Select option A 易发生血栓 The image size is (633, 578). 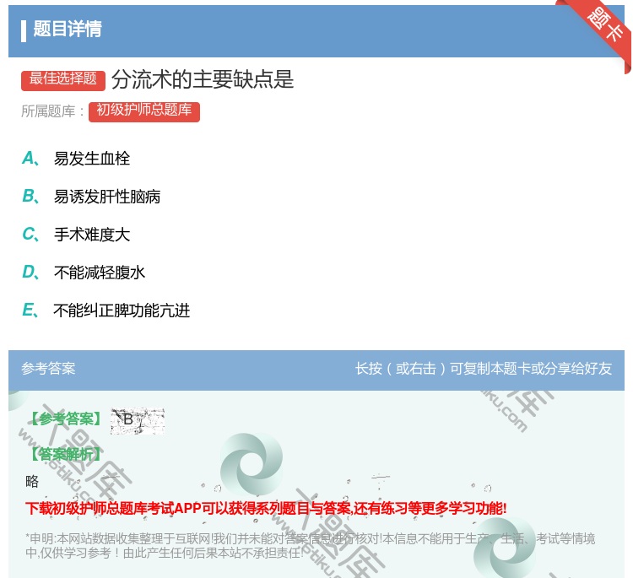pyautogui.click(x=76, y=159)
